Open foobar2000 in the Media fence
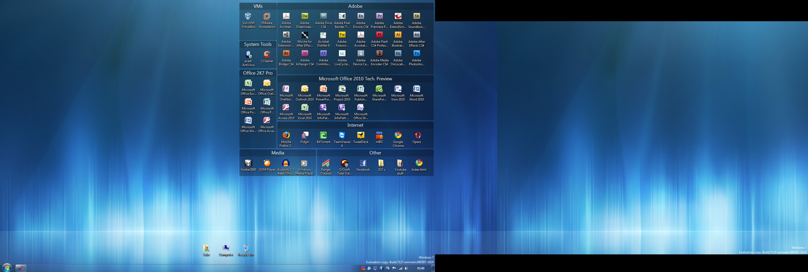This screenshot has height=272, width=808. [248, 163]
